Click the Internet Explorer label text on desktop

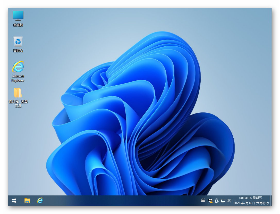point(18,78)
